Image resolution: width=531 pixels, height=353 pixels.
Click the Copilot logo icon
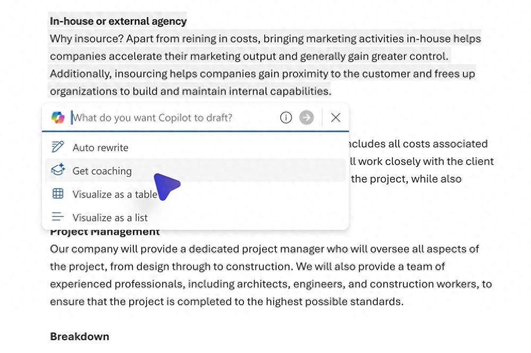(58, 117)
